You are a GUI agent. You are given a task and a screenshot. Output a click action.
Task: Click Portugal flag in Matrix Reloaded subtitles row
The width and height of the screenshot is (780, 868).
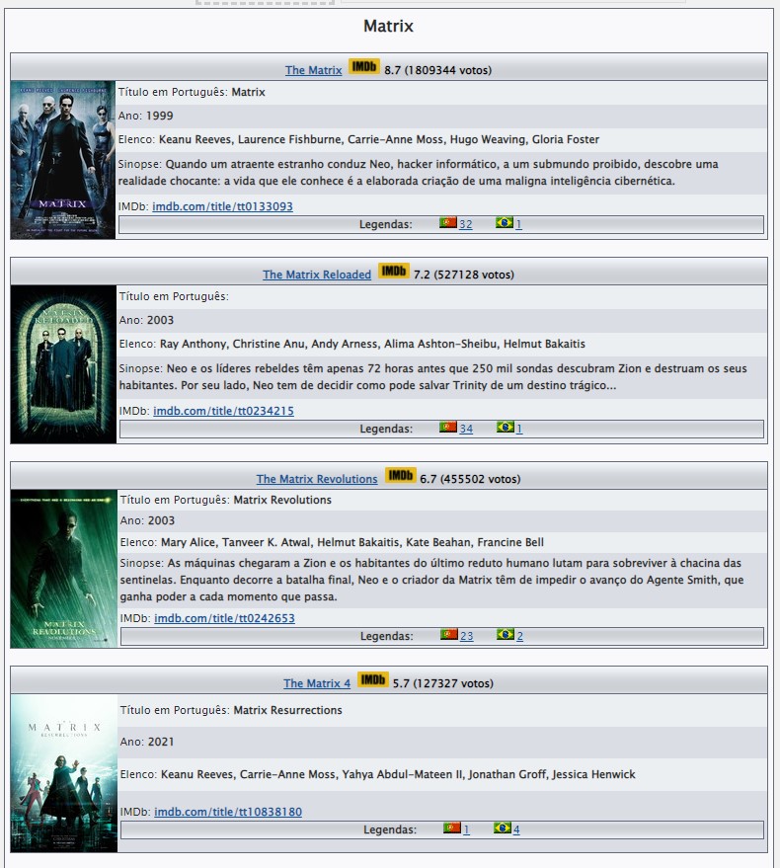click(x=448, y=427)
